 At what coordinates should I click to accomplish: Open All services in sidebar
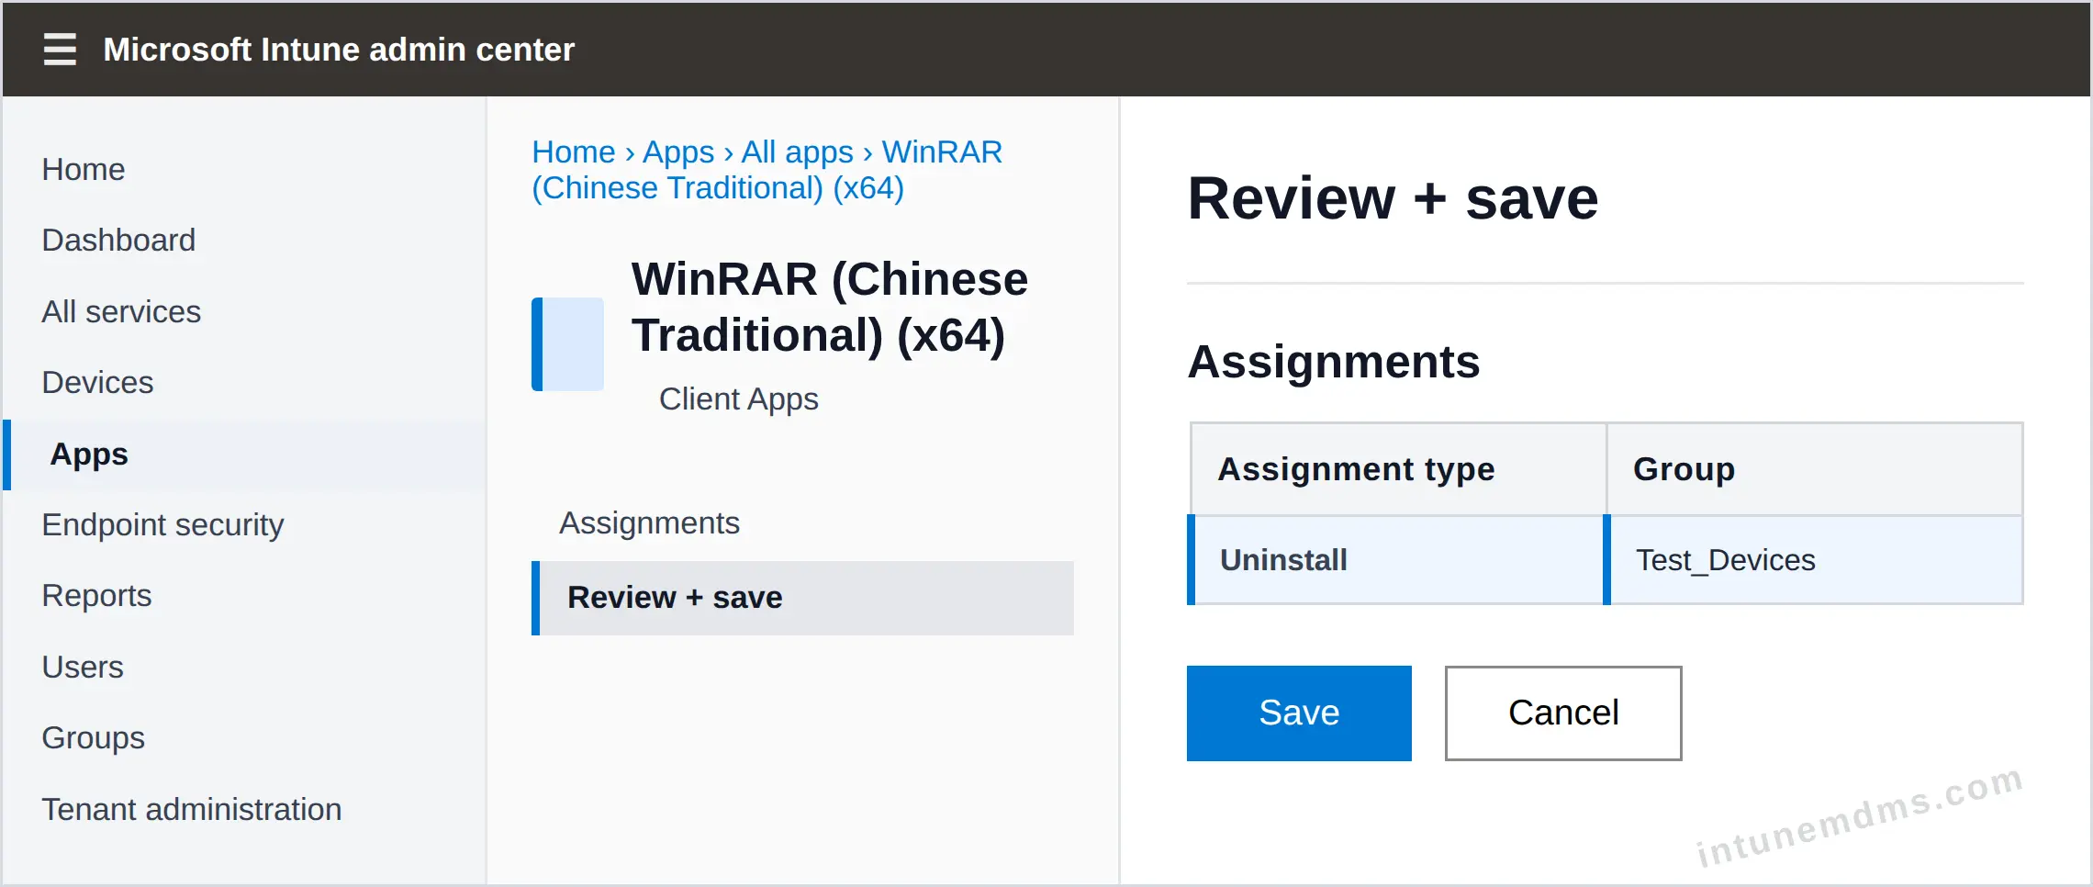(121, 312)
